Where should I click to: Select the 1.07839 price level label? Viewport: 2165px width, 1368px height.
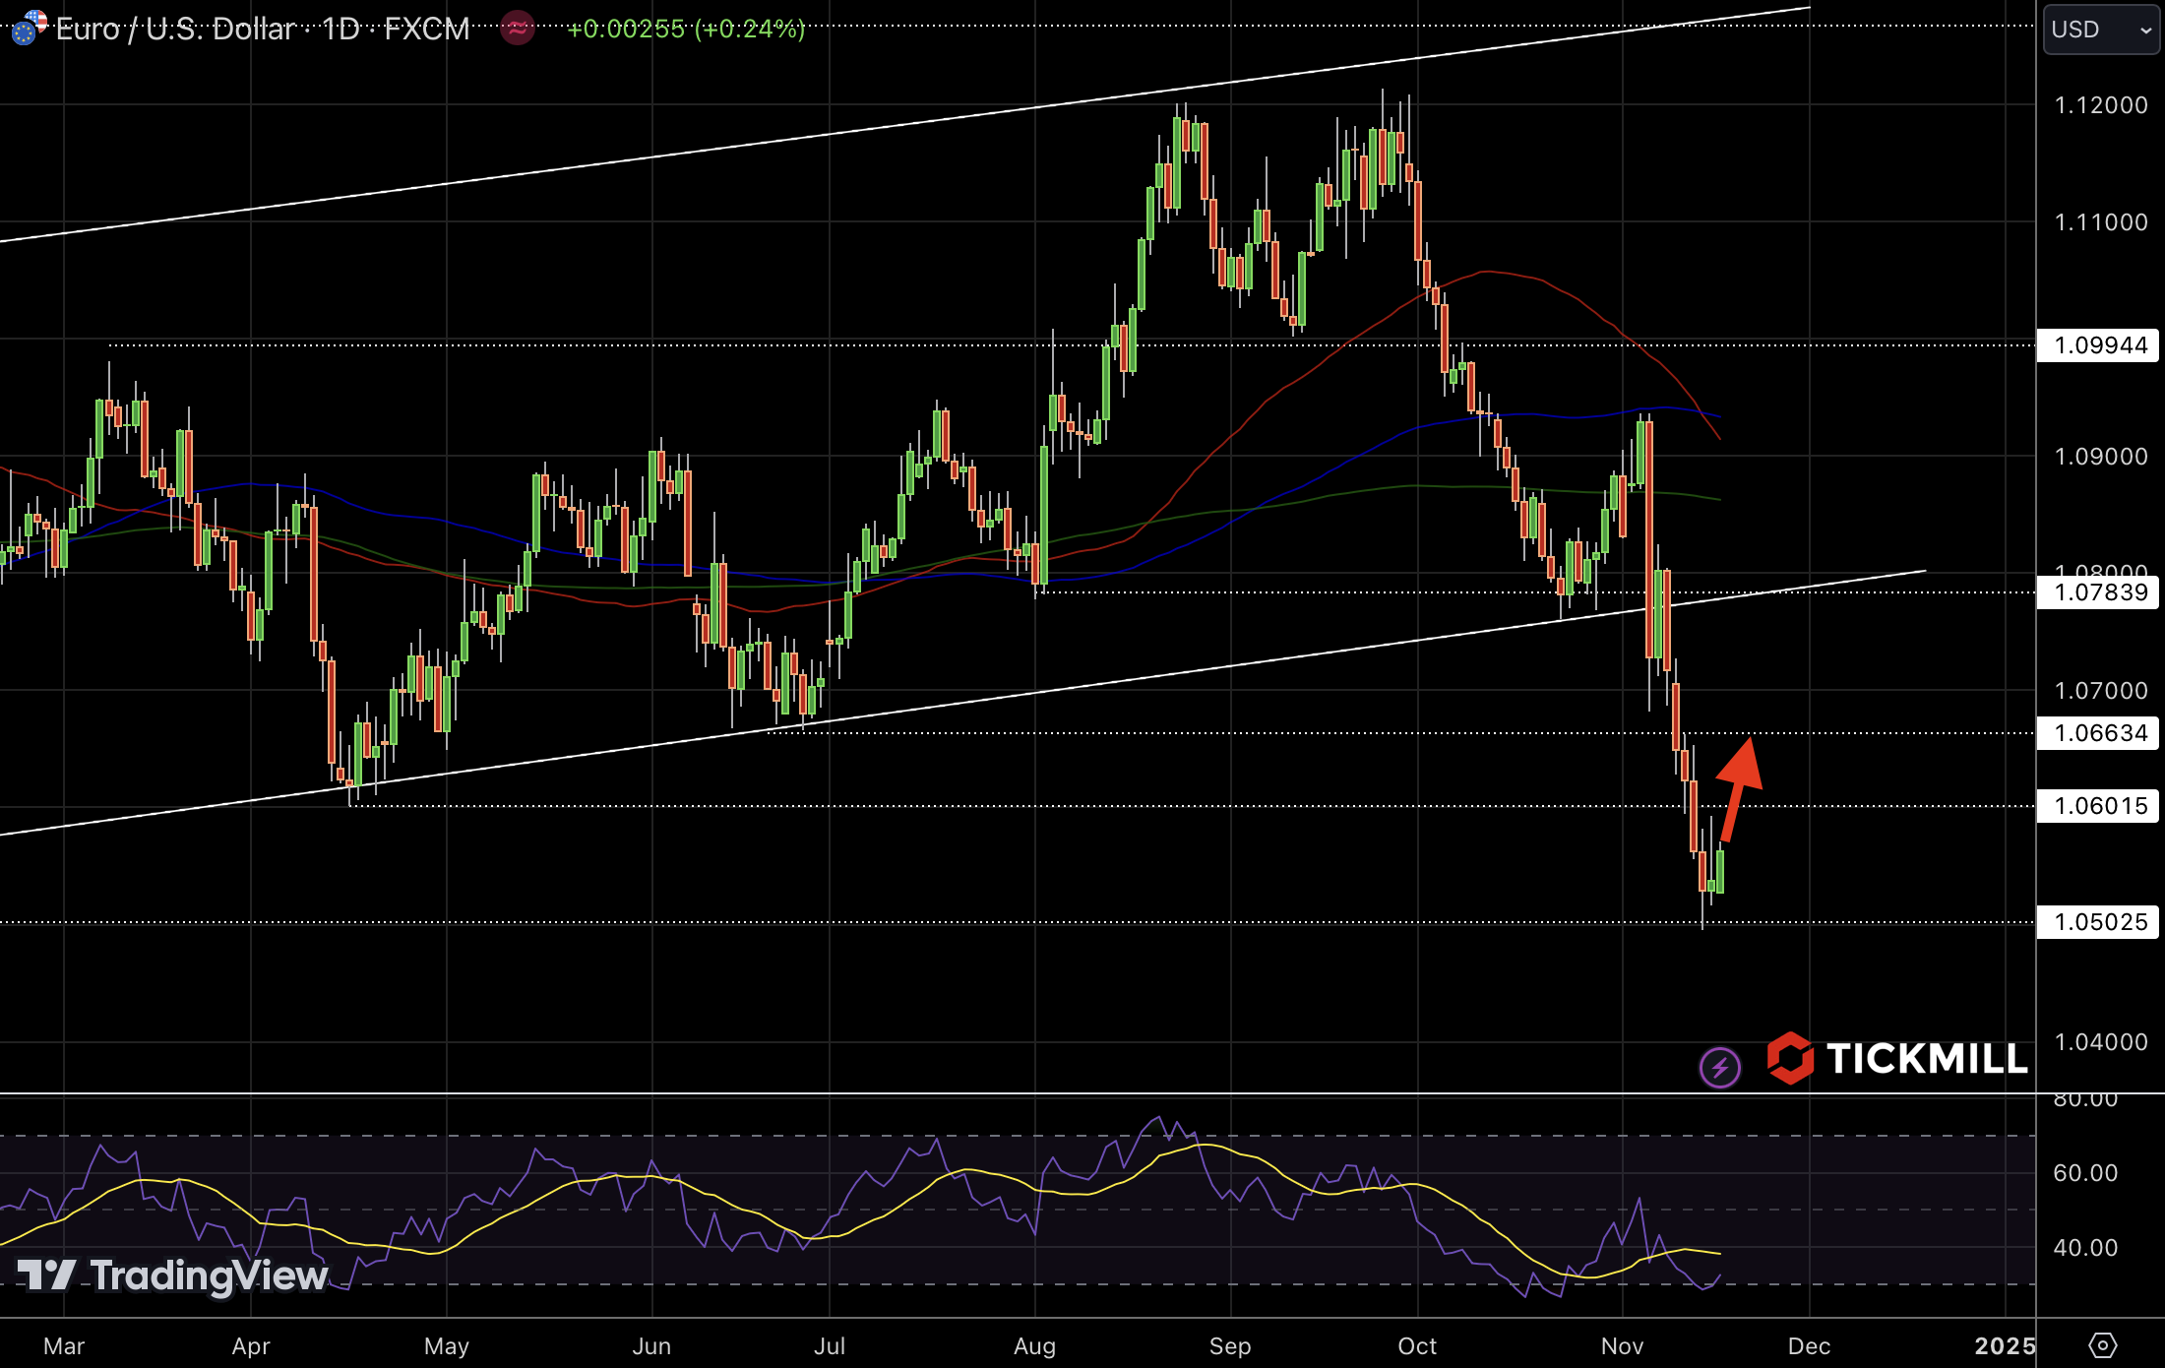[2100, 592]
